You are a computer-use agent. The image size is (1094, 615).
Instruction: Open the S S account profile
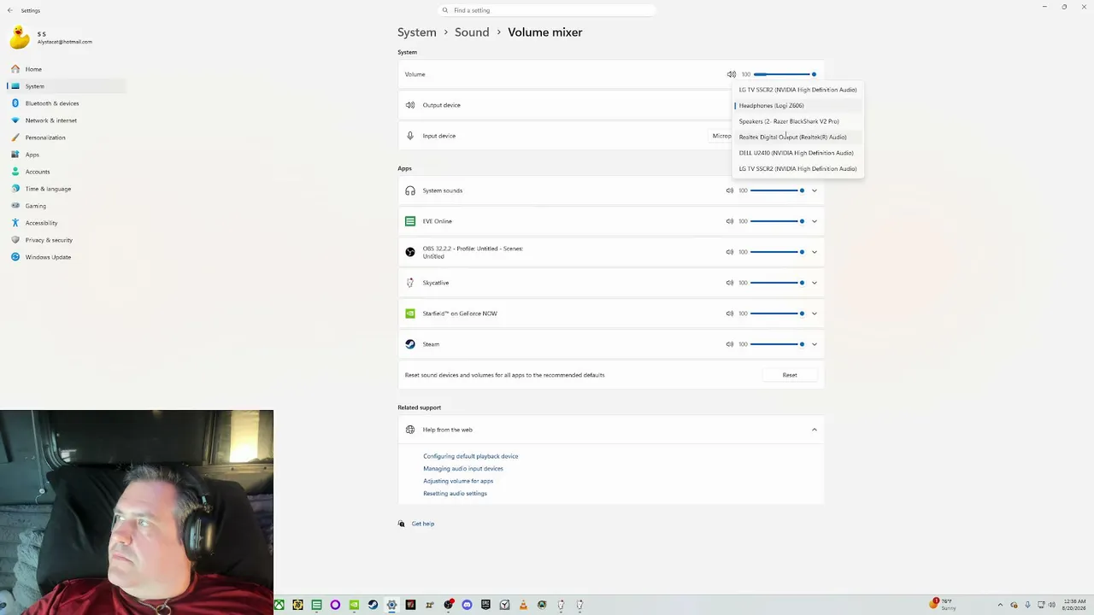click(51, 38)
